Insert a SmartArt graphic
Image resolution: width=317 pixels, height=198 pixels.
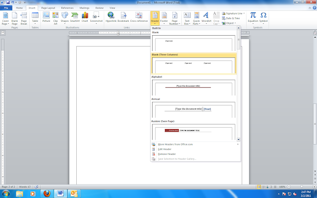pos(75,18)
